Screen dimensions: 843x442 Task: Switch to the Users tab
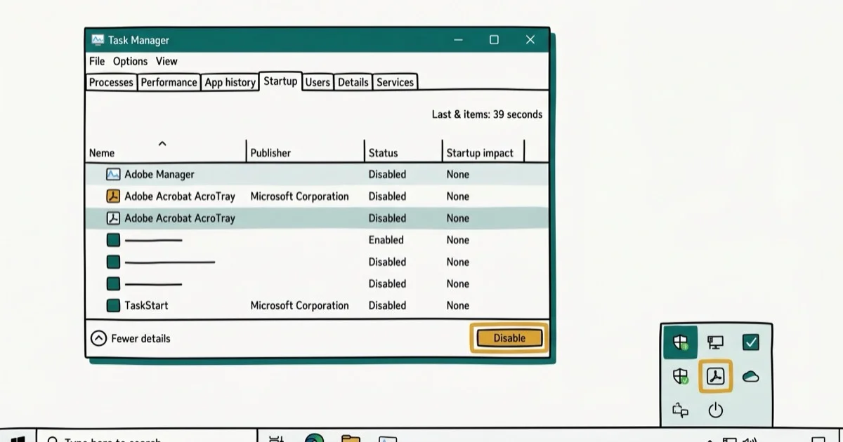tap(318, 82)
